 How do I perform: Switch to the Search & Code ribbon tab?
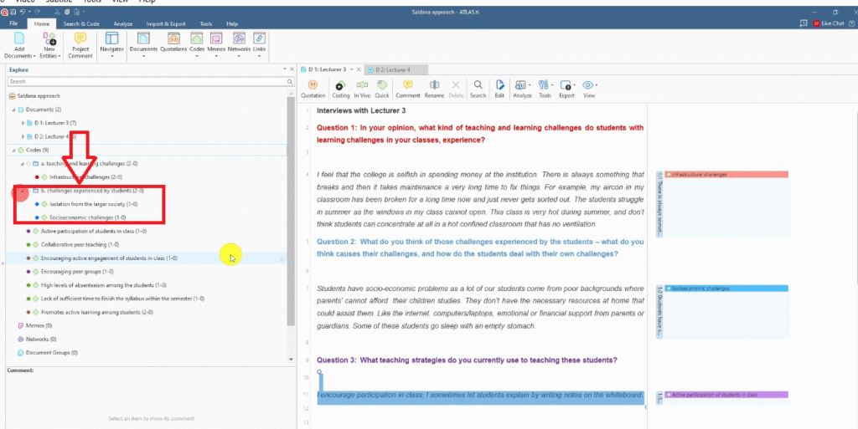83,24
